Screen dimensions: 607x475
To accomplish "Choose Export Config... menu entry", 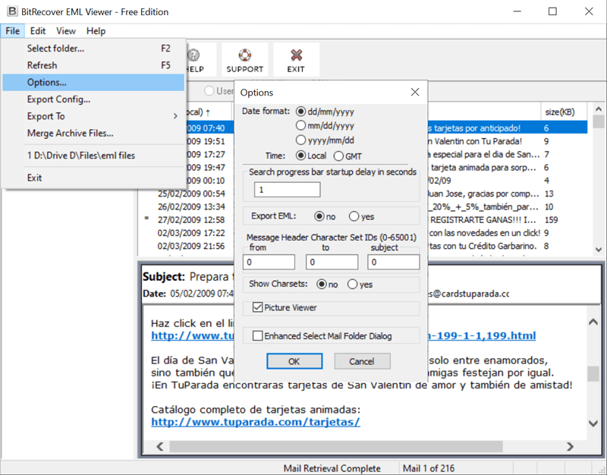I will (x=93, y=99).
